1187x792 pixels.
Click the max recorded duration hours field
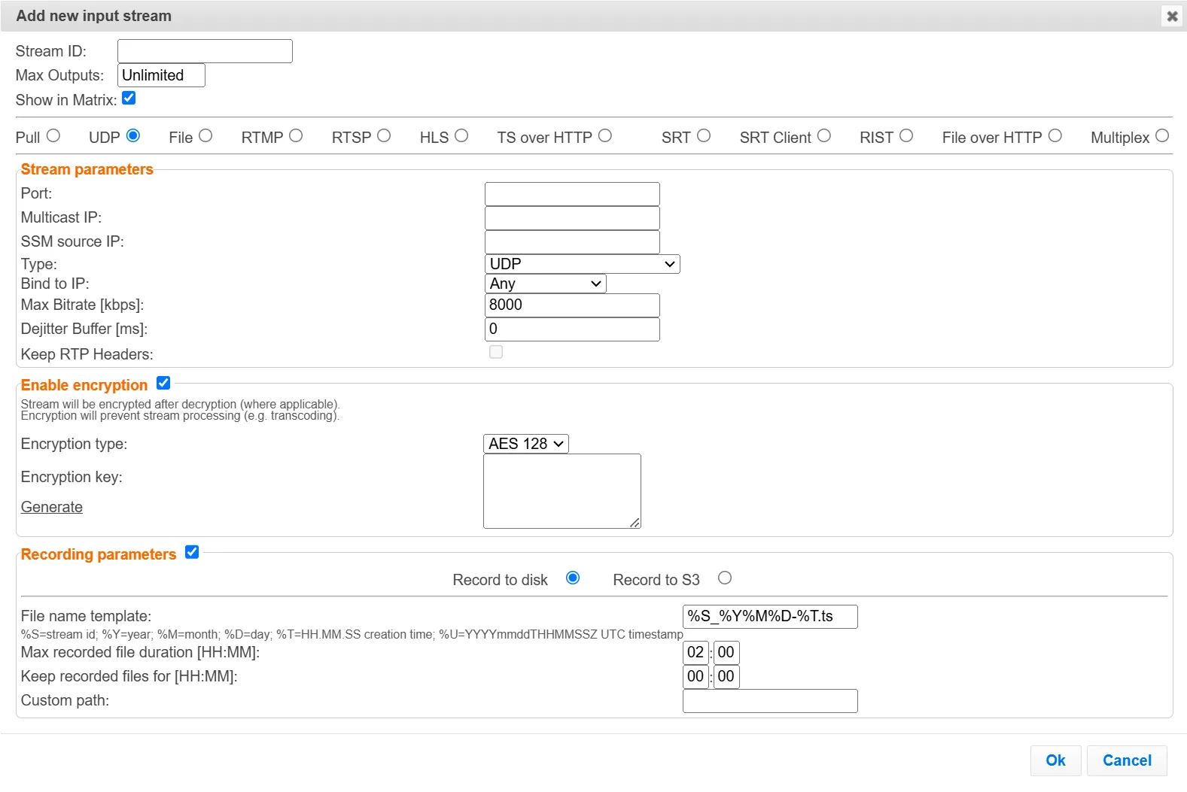(695, 653)
